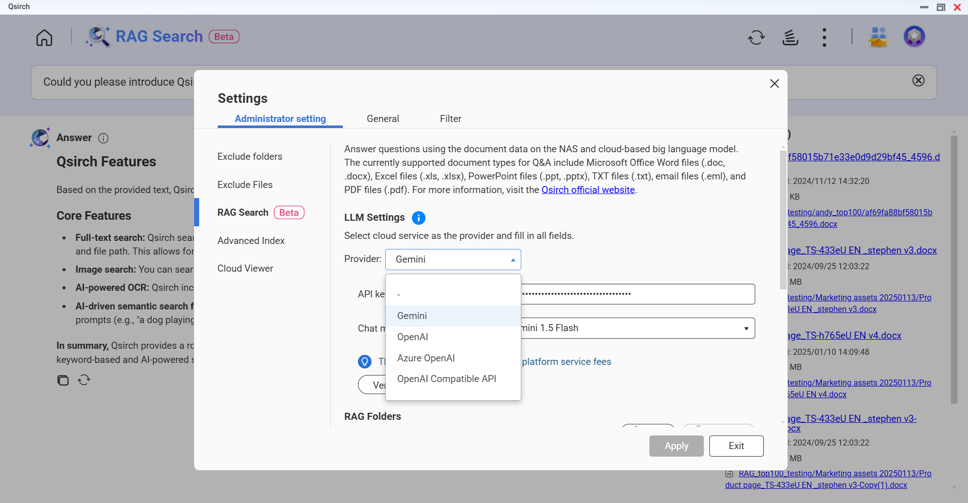Click the Apply button
This screenshot has height=503, width=968.
point(676,446)
